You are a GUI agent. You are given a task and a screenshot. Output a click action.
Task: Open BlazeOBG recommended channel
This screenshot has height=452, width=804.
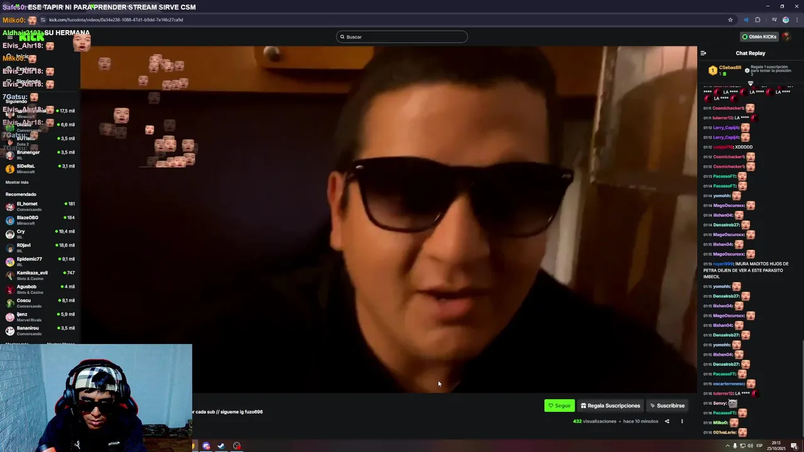click(40, 220)
